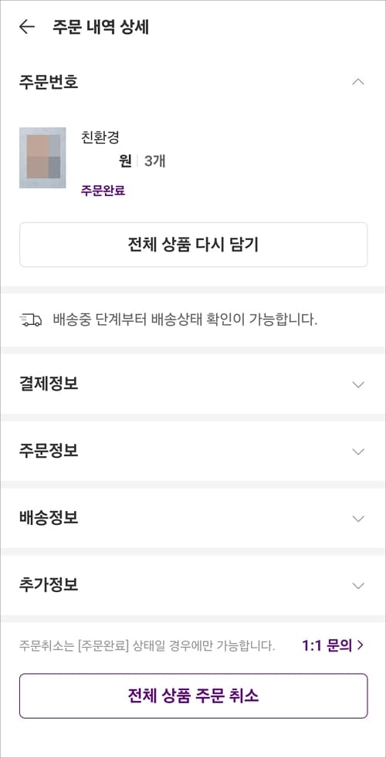The width and height of the screenshot is (386, 758).
Task: Expand 결제정보 using its down chevron
Action: click(358, 385)
